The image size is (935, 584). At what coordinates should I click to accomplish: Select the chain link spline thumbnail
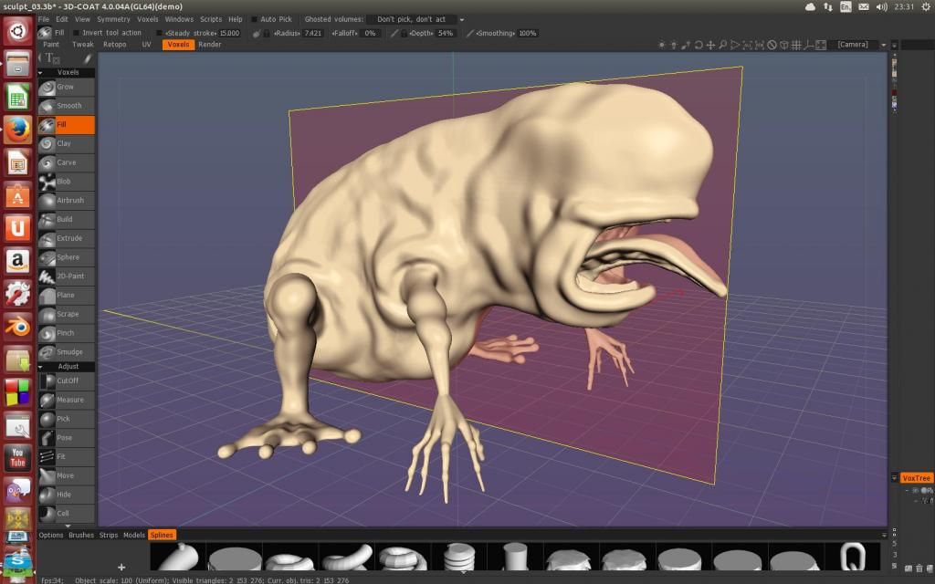pyautogui.click(x=853, y=555)
